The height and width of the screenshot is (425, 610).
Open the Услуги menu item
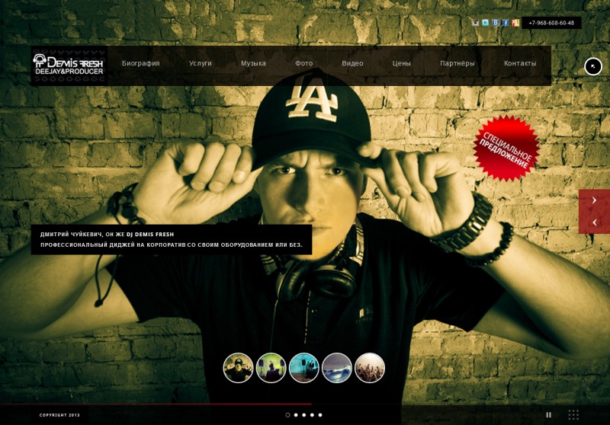200,63
